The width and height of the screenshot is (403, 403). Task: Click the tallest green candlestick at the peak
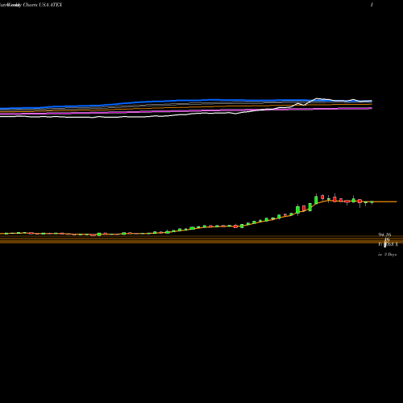coord(316,200)
